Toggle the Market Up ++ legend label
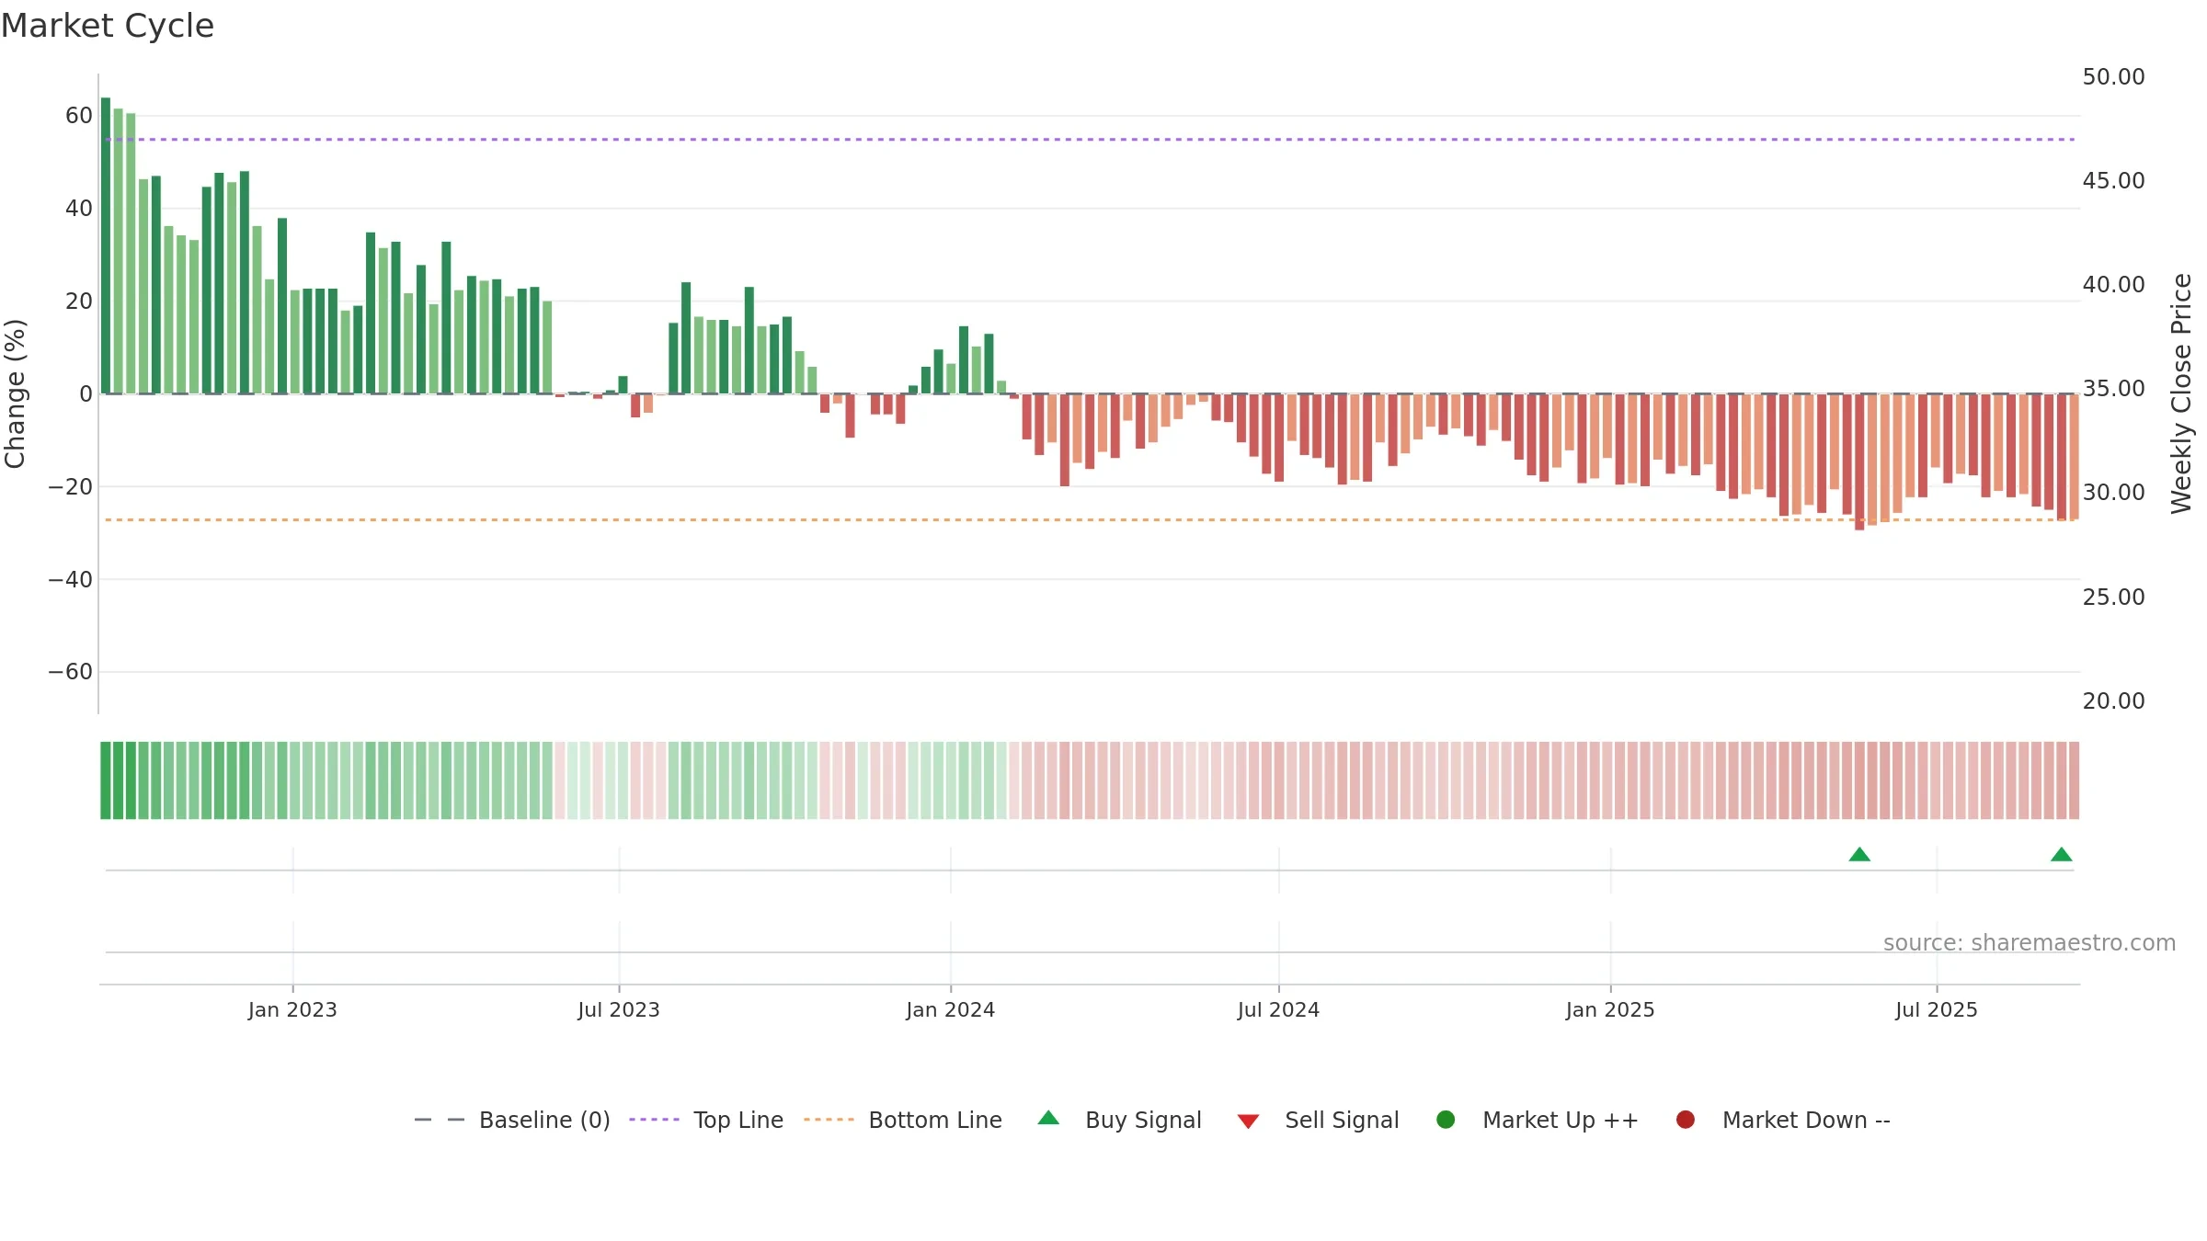 1561,1121
